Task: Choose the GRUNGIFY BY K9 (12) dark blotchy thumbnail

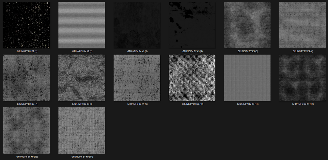Action: [x=303, y=78]
